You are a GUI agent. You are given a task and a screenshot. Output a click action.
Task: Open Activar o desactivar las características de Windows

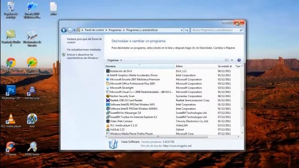click(x=82, y=56)
